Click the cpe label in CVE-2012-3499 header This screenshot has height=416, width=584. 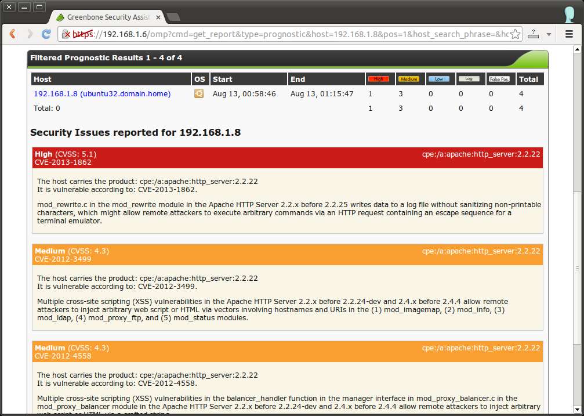tap(481, 251)
